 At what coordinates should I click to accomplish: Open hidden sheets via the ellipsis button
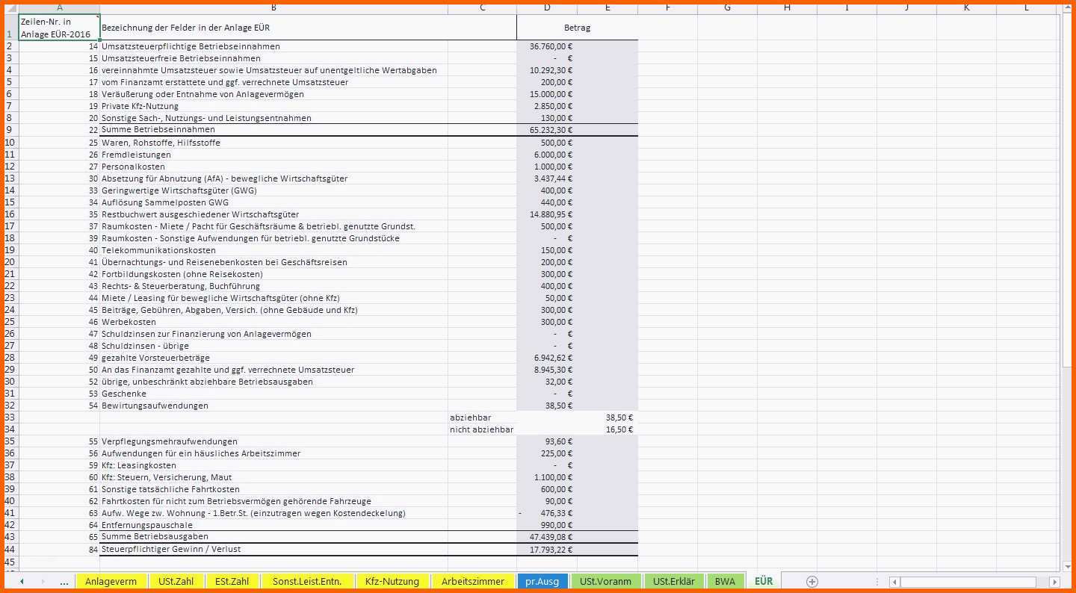tap(64, 581)
